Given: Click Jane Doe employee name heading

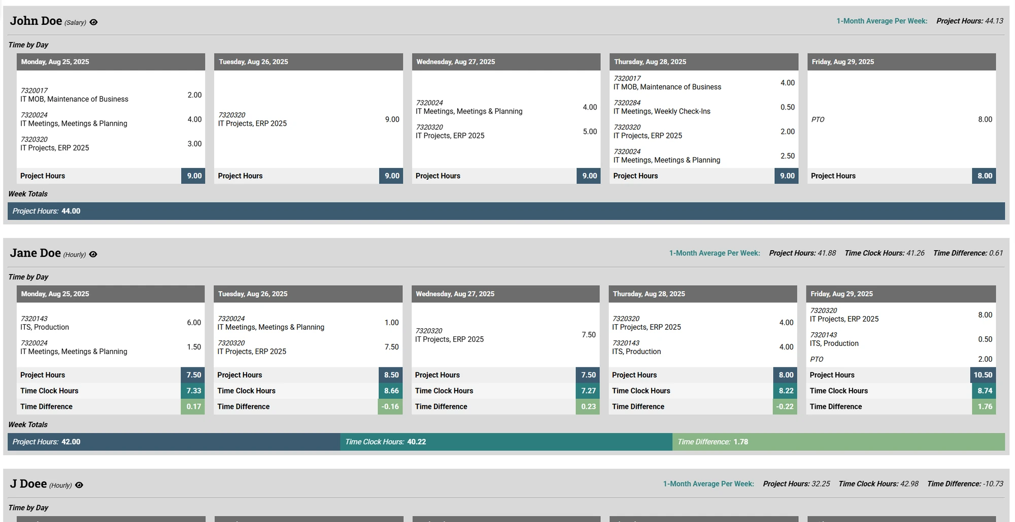Looking at the screenshot, I should pos(36,253).
